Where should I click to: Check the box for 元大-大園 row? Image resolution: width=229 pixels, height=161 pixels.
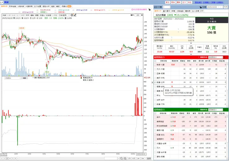[155, 69]
